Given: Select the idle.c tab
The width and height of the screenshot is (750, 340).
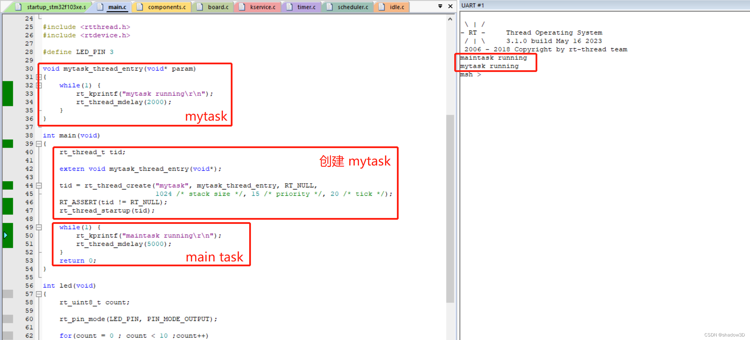Looking at the screenshot, I should (392, 7).
